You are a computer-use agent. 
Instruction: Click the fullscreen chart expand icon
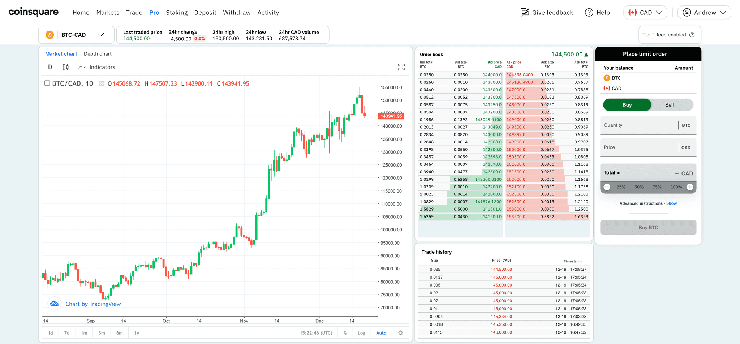401,67
